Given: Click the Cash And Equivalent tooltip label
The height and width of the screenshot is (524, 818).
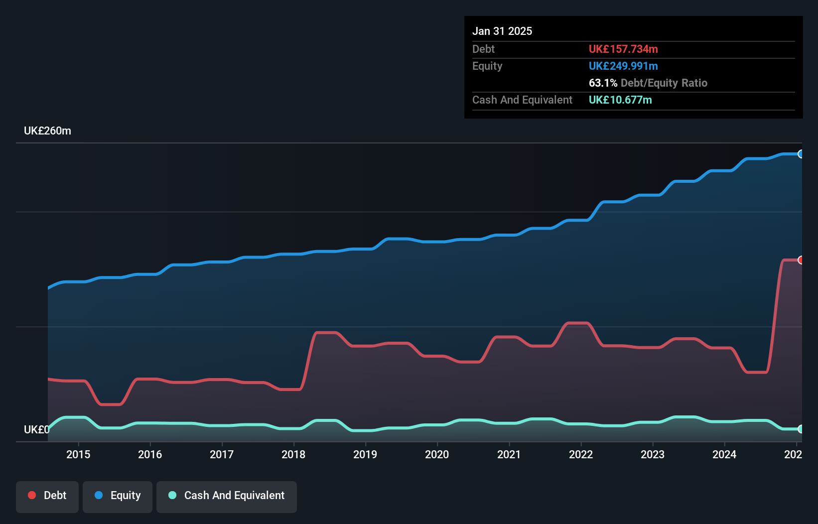Looking at the screenshot, I should click(x=522, y=100).
